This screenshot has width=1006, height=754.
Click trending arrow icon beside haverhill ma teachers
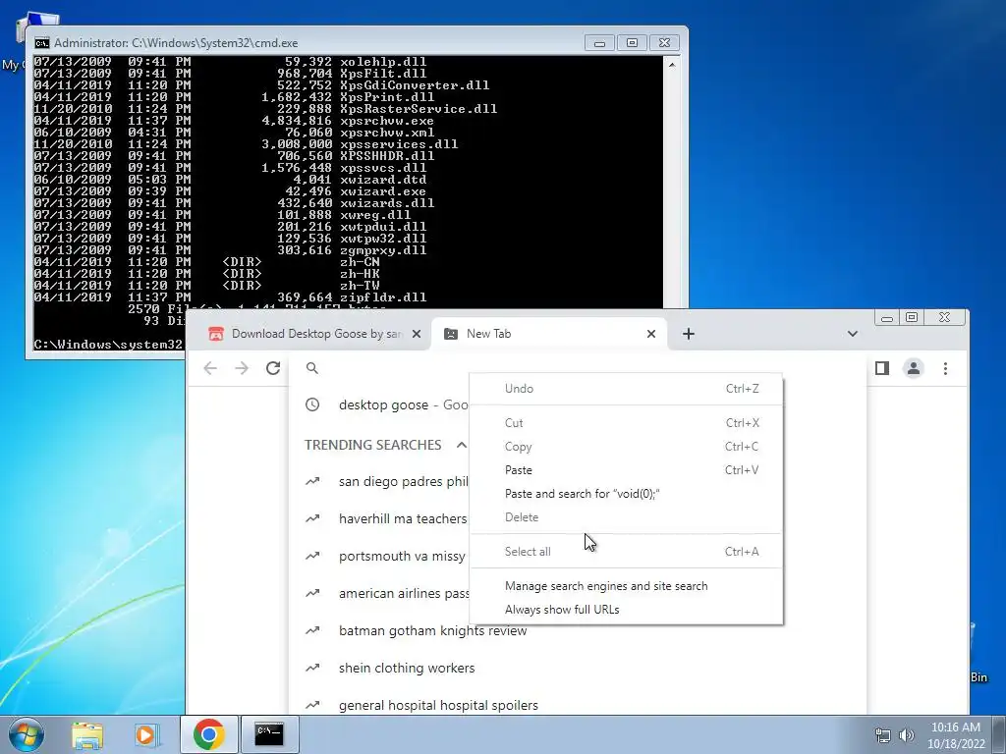click(x=312, y=518)
